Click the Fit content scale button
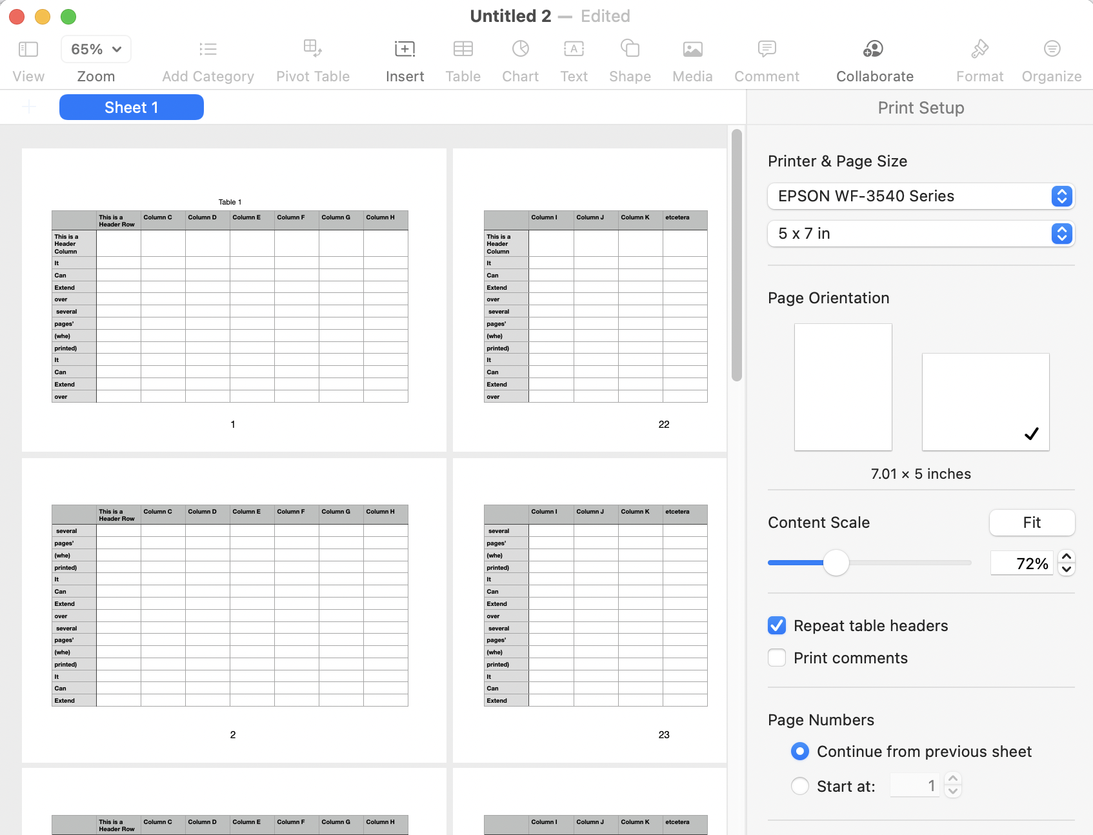 tap(1032, 523)
